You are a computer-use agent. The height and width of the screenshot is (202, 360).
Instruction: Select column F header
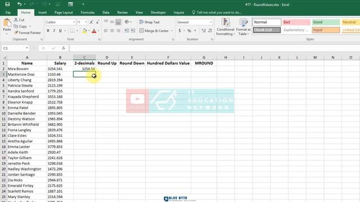point(168,57)
